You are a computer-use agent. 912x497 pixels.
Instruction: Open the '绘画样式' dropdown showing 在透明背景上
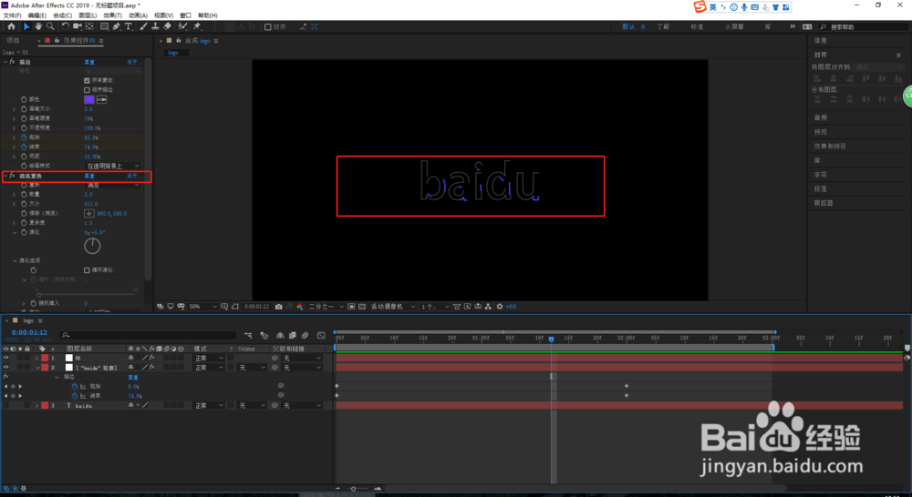pos(113,166)
